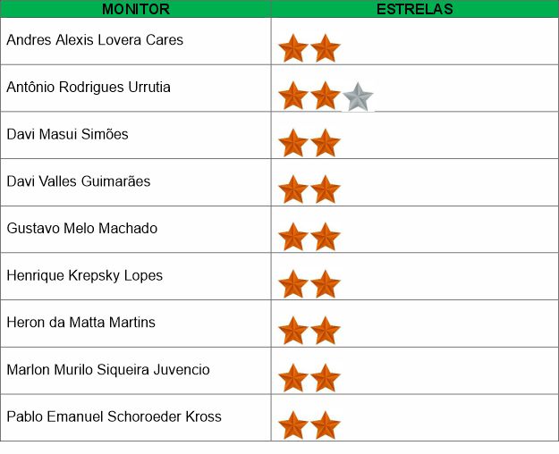Select the name Henrique Krepsky Lopes

[x=84, y=276]
